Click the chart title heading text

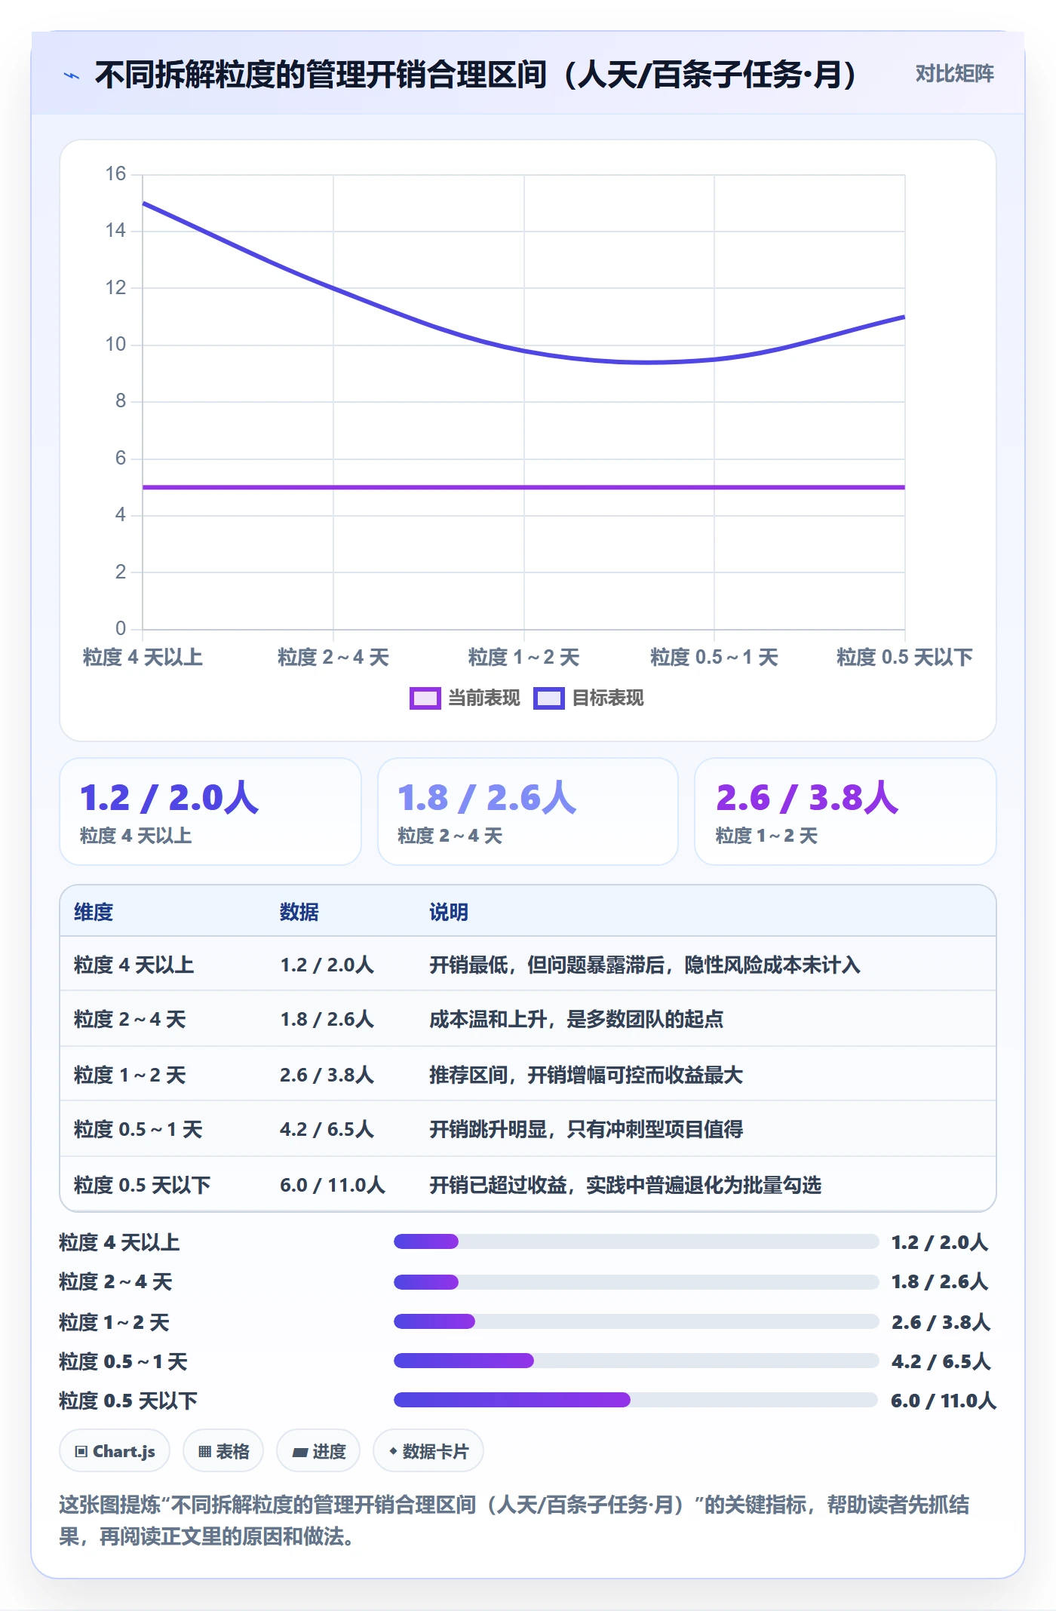coord(477,74)
